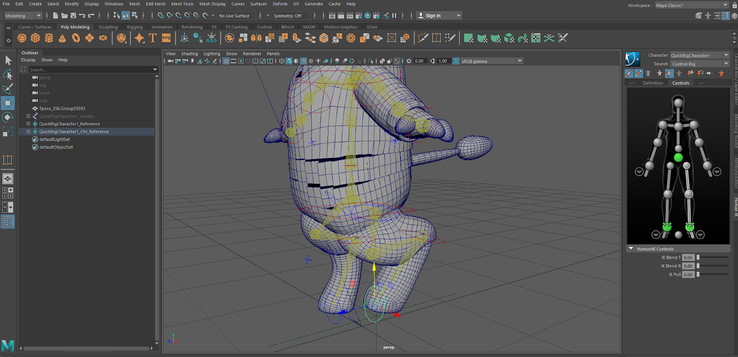Click the Outliner horizontal scrollbar
Image resolution: width=738 pixels, height=357 pixels.
coord(86,348)
